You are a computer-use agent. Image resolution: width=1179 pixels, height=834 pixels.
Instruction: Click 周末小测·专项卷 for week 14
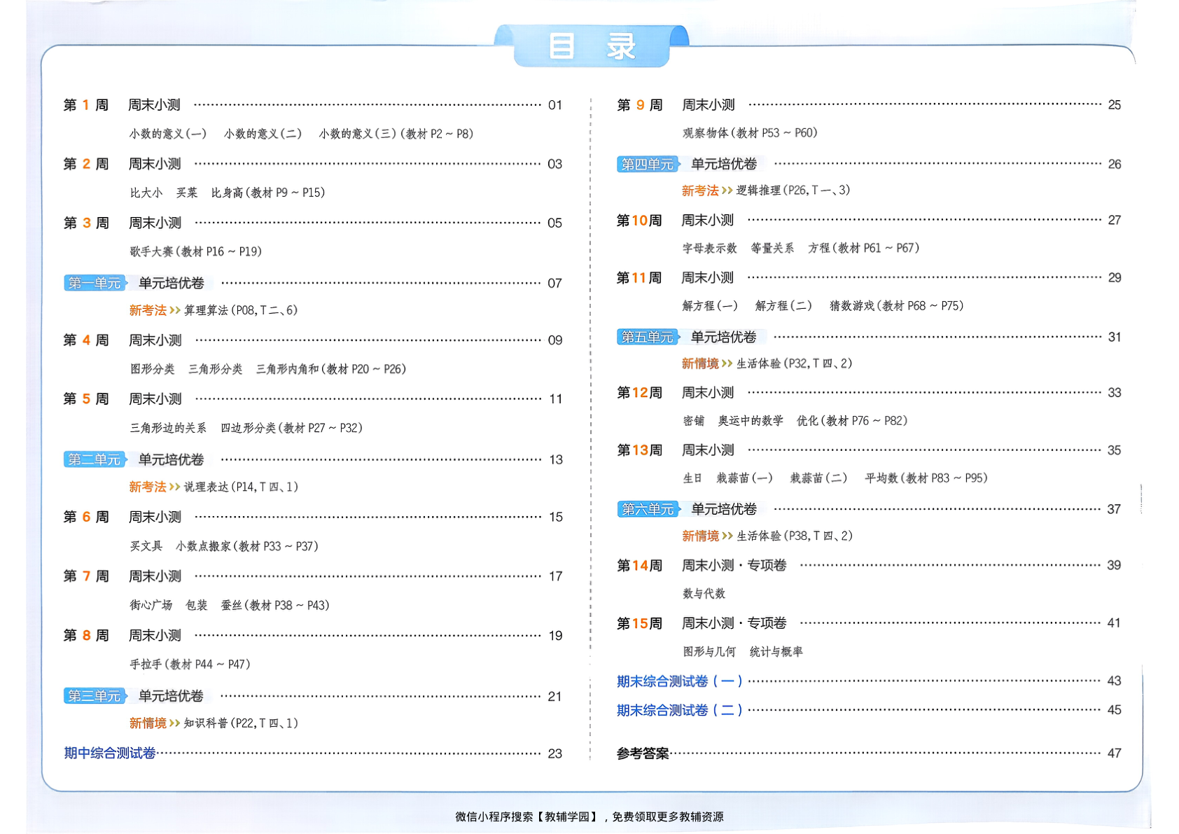pos(734,565)
